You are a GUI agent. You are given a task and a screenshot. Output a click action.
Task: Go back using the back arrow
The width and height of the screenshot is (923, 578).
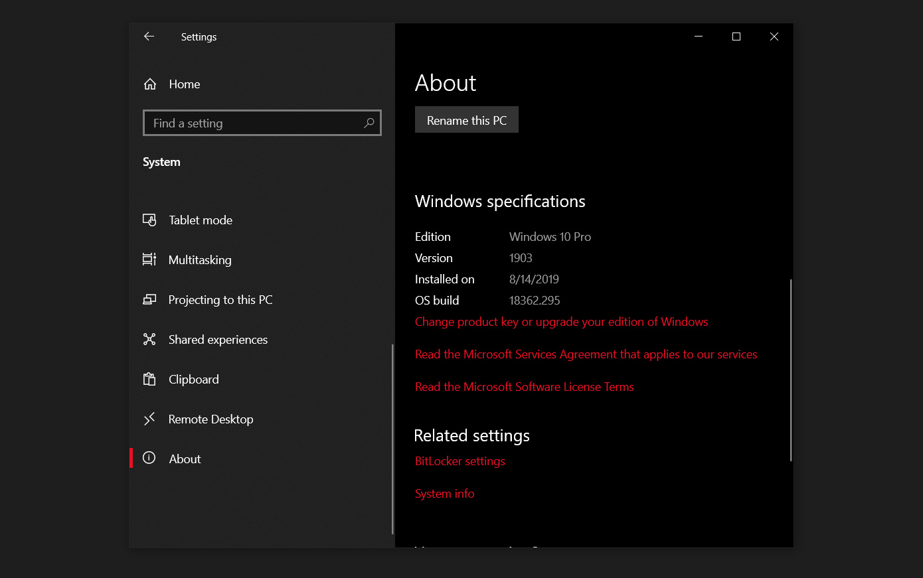pos(149,36)
